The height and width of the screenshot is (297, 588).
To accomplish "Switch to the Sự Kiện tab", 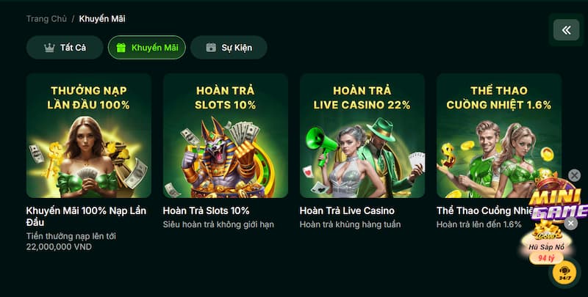I will tap(229, 48).
